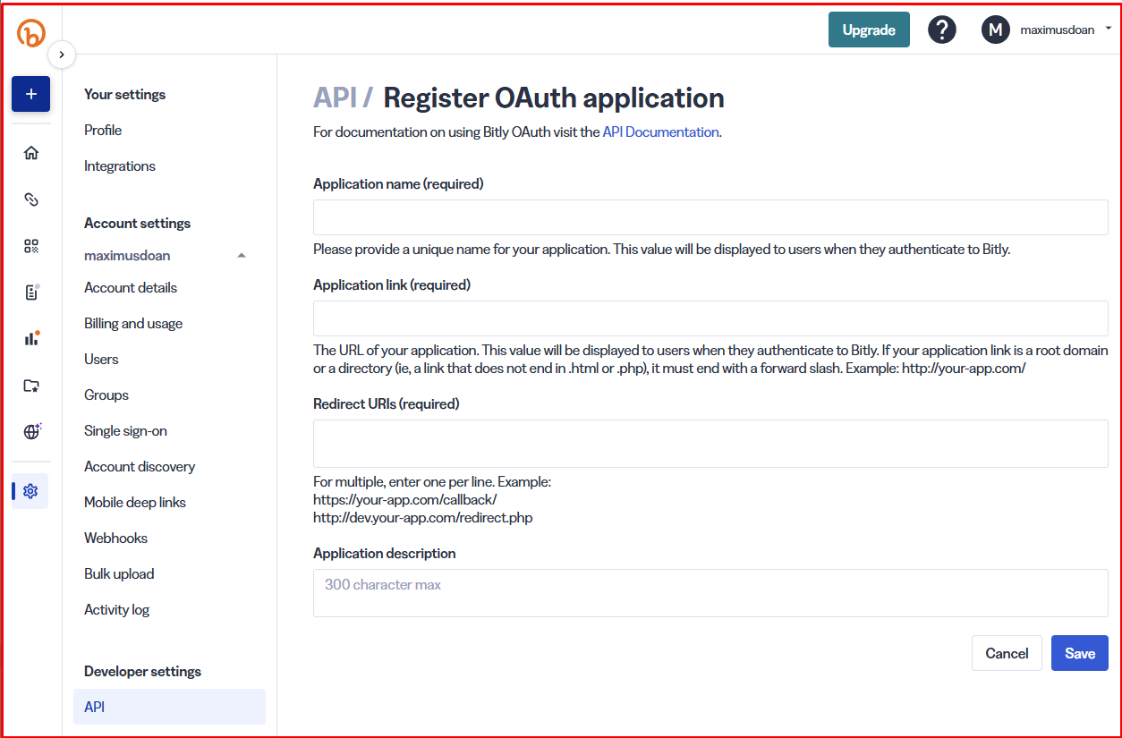Open Mobile deep links settings
The width and height of the screenshot is (1122, 738).
135,503
